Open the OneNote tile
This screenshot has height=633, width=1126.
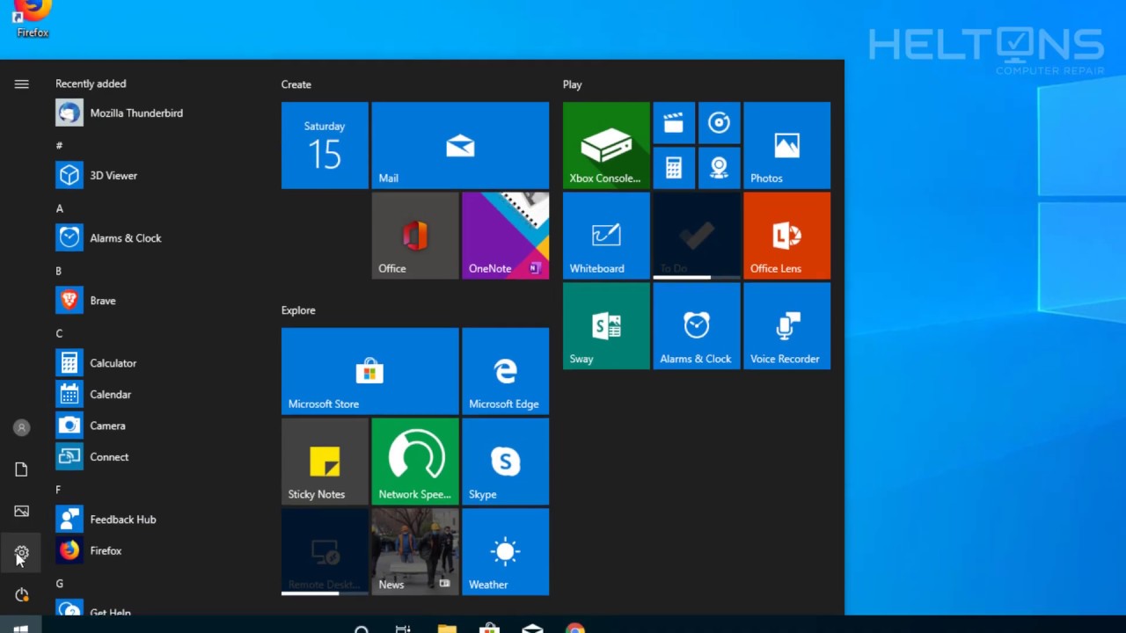pyautogui.click(x=505, y=236)
